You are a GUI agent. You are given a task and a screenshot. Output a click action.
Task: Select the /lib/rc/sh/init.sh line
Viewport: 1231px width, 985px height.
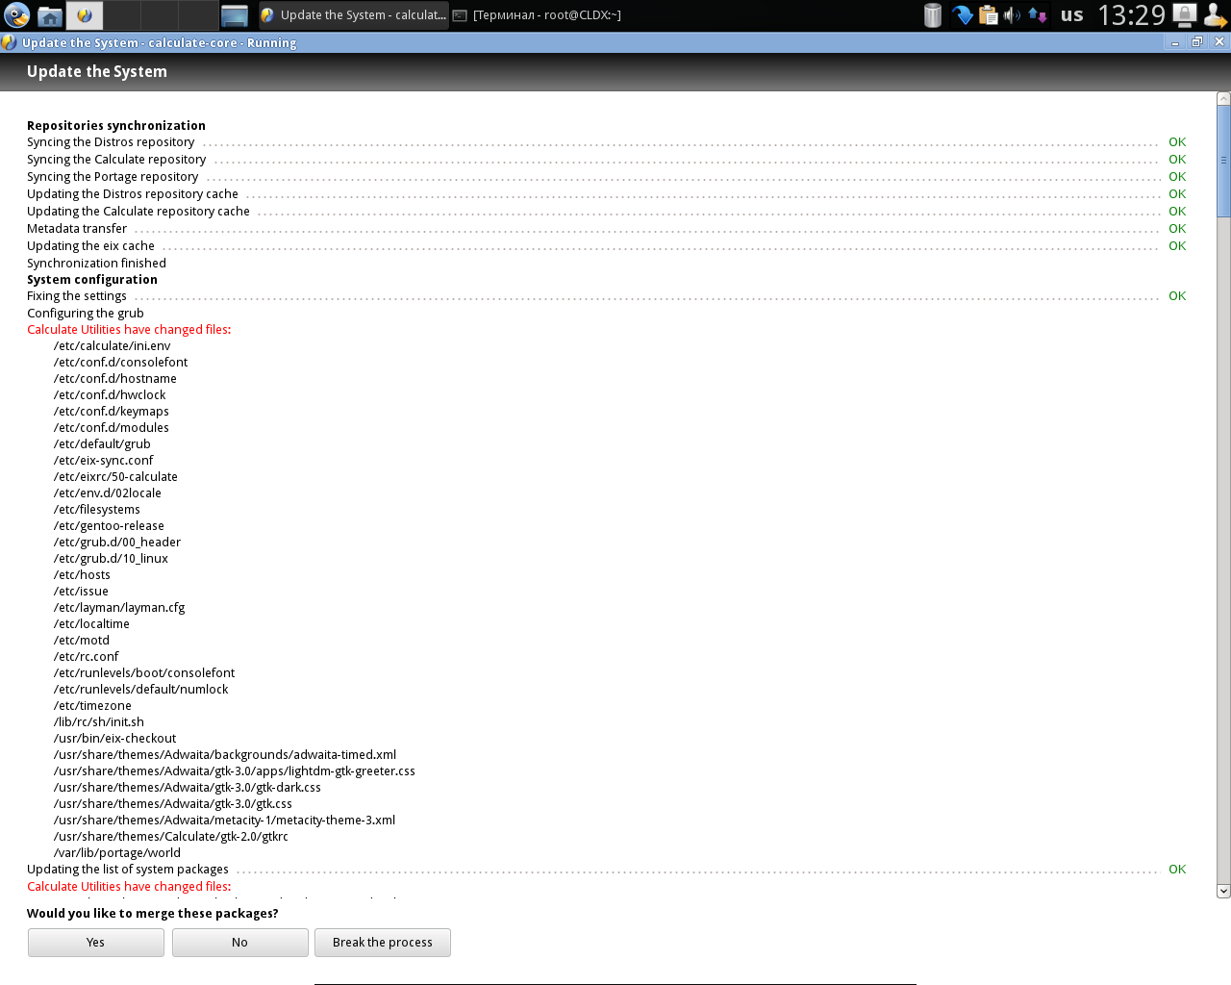click(x=99, y=722)
